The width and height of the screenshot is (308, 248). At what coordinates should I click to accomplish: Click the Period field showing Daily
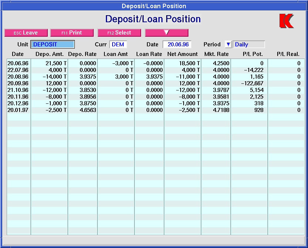pyautogui.click(x=249, y=44)
